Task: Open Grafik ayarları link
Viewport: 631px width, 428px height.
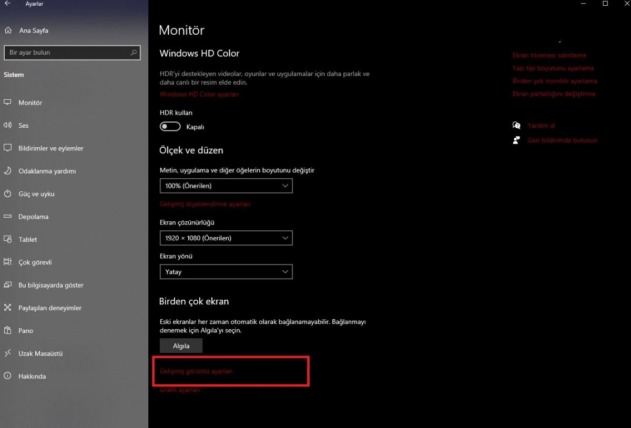Action: point(180,390)
